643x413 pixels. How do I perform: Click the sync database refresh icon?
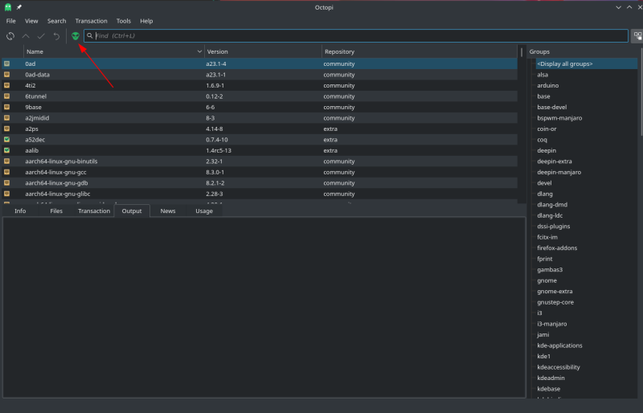pyautogui.click(x=10, y=36)
